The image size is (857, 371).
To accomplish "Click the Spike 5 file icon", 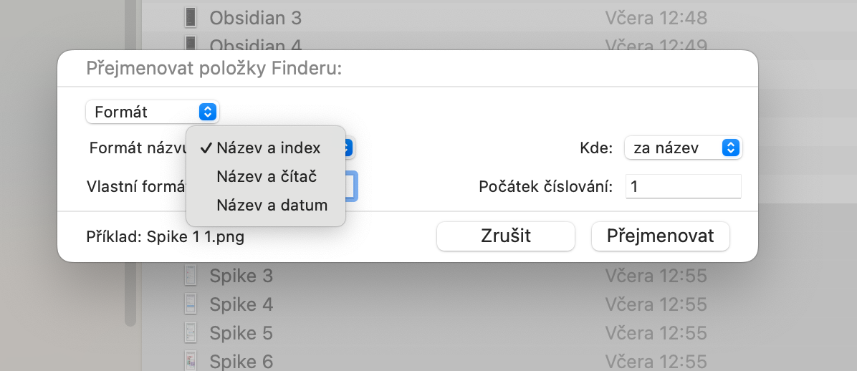I will [191, 333].
